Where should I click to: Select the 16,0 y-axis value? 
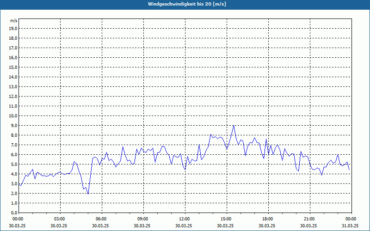(13, 57)
